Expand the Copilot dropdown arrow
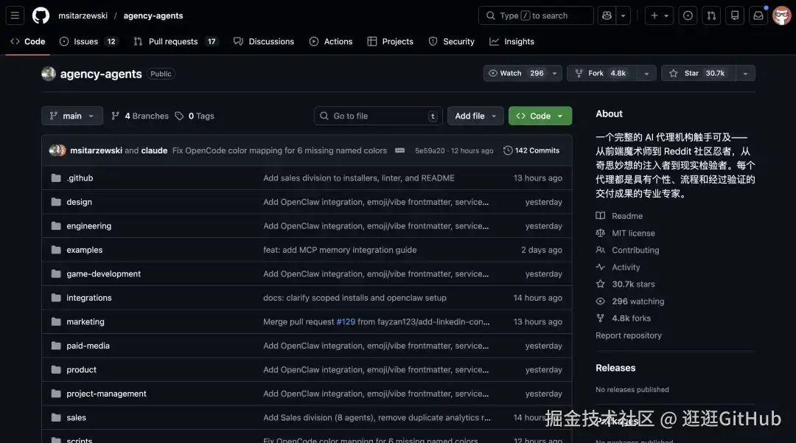796x443 pixels. pos(623,15)
